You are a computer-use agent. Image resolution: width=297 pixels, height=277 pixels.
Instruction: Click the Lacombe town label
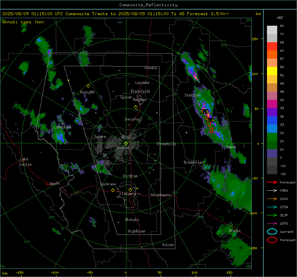(x=142, y=83)
